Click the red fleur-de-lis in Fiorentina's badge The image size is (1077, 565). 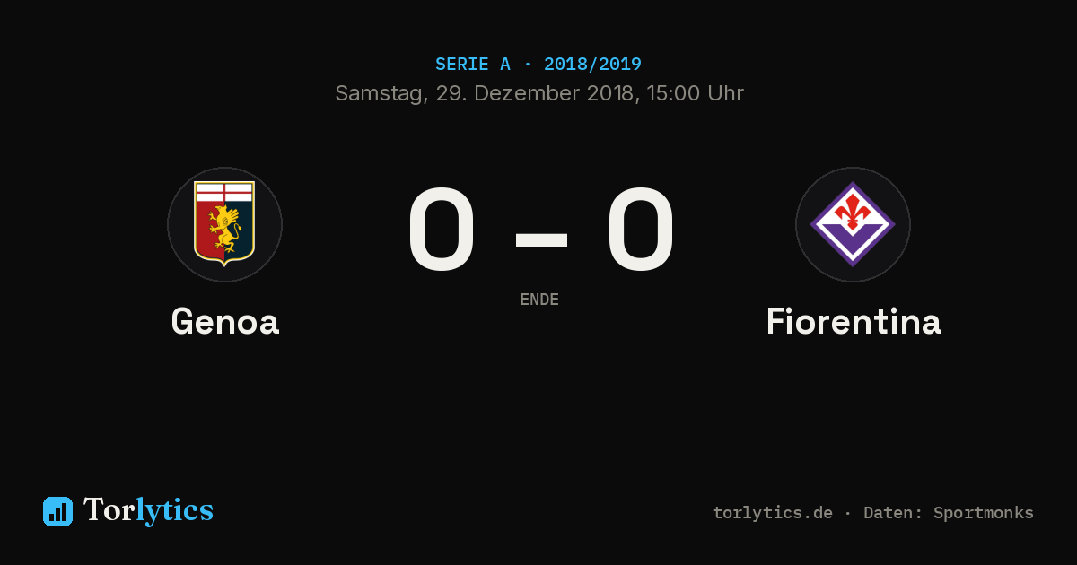click(x=853, y=212)
